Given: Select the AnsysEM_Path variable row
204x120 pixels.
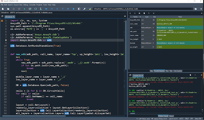Looking at the screenshot, I should [x=166, y=20].
